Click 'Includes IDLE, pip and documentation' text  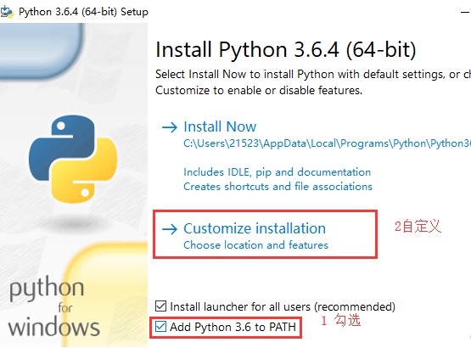coord(277,172)
